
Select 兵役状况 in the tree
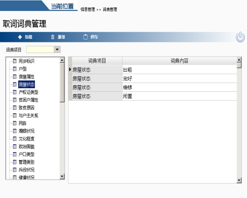click(27, 170)
